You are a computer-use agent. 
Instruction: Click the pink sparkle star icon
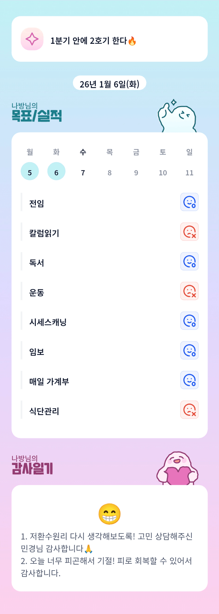[x=32, y=39]
